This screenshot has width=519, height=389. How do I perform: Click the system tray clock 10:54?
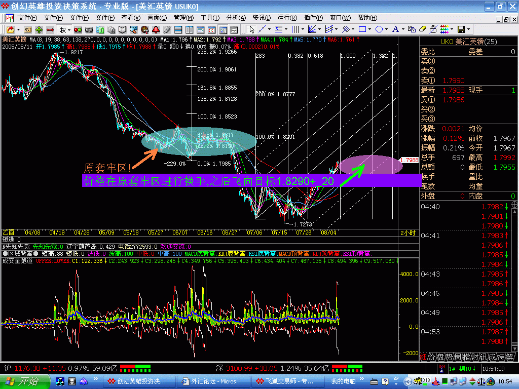[x=505, y=382]
